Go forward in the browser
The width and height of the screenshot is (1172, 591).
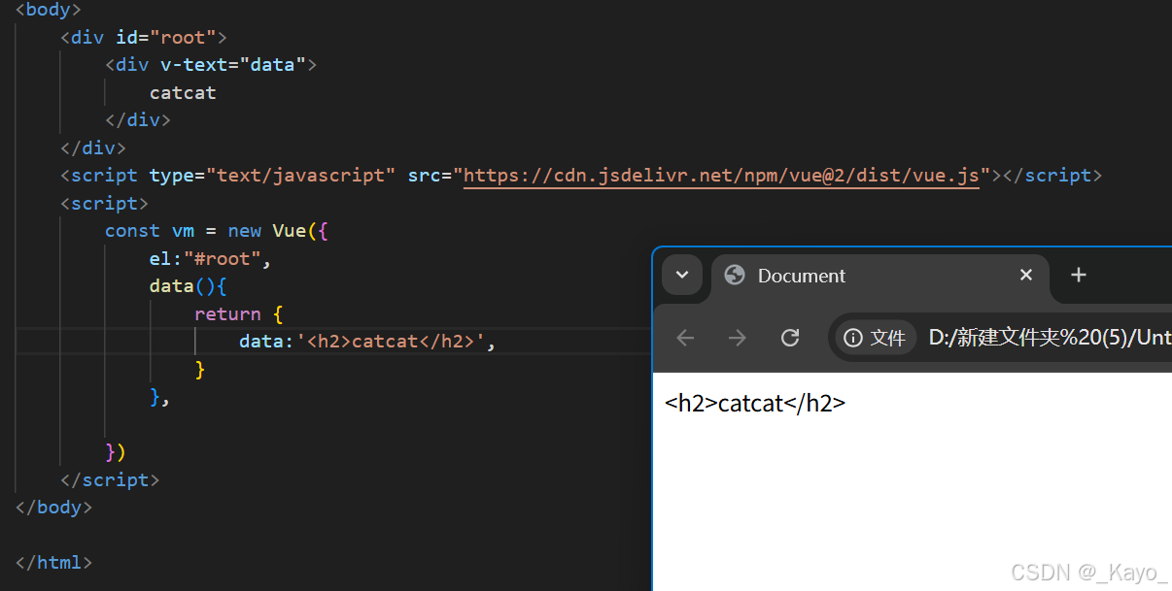(738, 338)
